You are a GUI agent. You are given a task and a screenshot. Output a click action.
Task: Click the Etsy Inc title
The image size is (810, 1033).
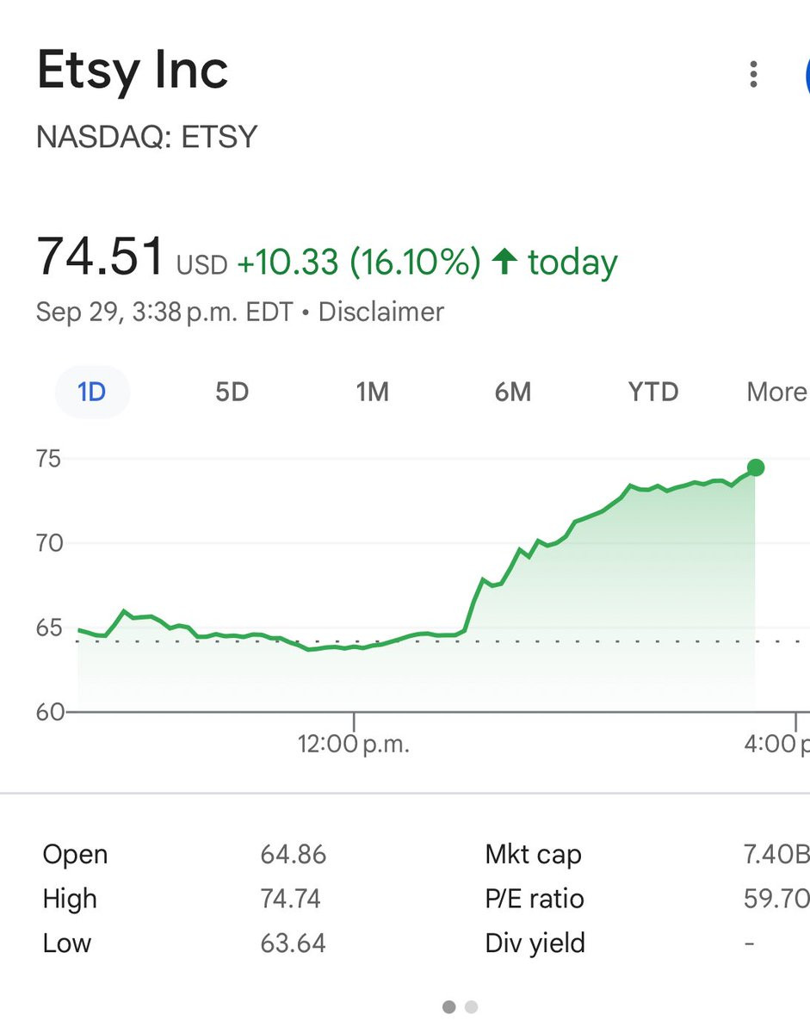[x=133, y=71]
